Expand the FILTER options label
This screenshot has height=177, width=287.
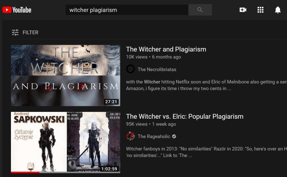30,32
